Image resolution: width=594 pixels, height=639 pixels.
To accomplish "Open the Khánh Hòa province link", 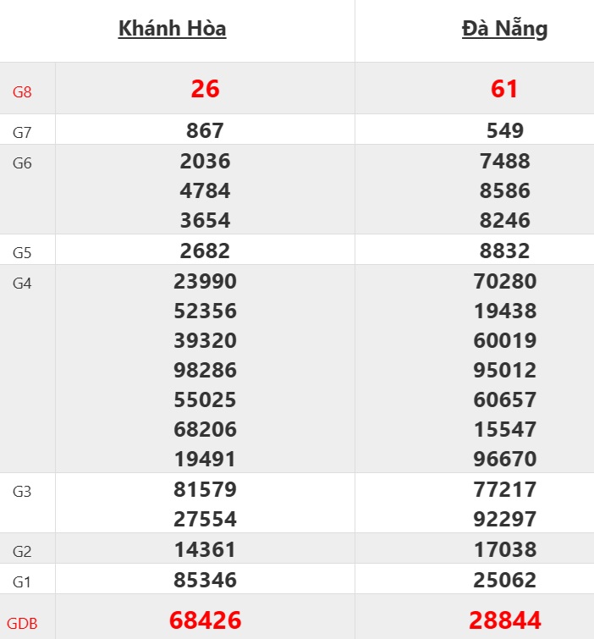I will 172,29.
